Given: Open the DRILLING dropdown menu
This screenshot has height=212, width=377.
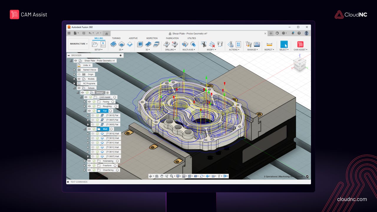Looking at the screenshot, I should (x=171, y=50).
